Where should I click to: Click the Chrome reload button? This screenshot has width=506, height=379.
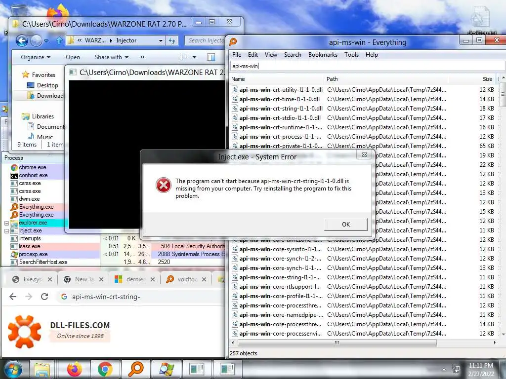44,297
